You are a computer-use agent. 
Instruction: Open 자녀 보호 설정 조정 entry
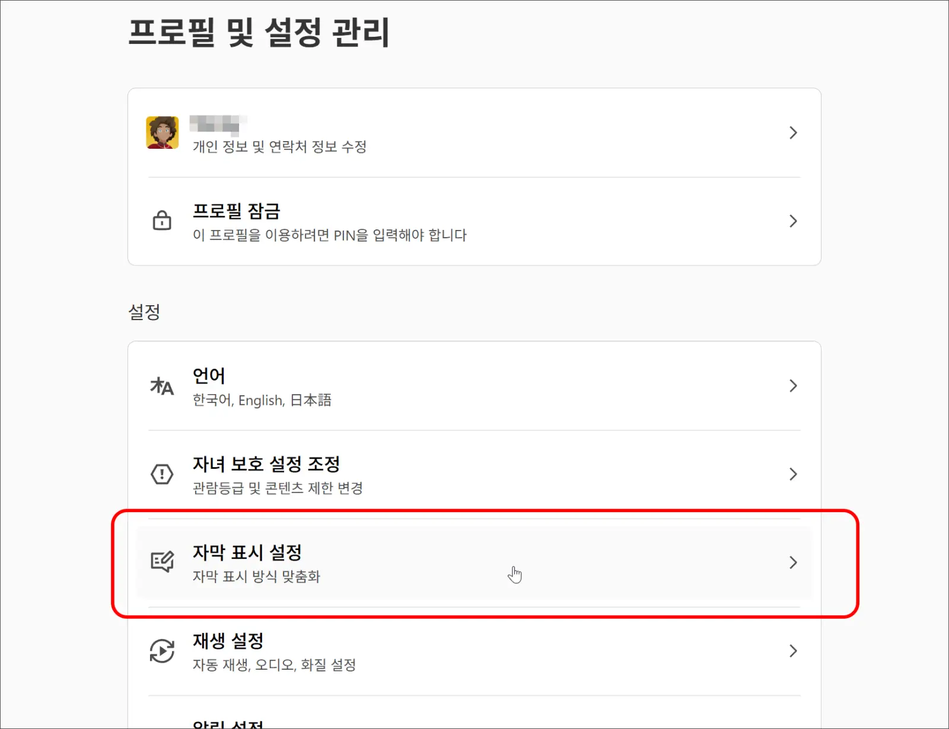(474, 474)
